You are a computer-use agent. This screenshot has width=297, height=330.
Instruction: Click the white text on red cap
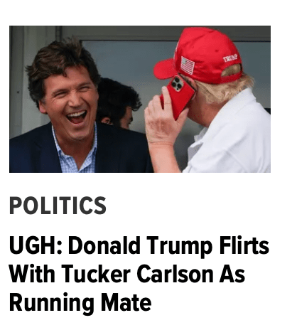coord(230,58)
